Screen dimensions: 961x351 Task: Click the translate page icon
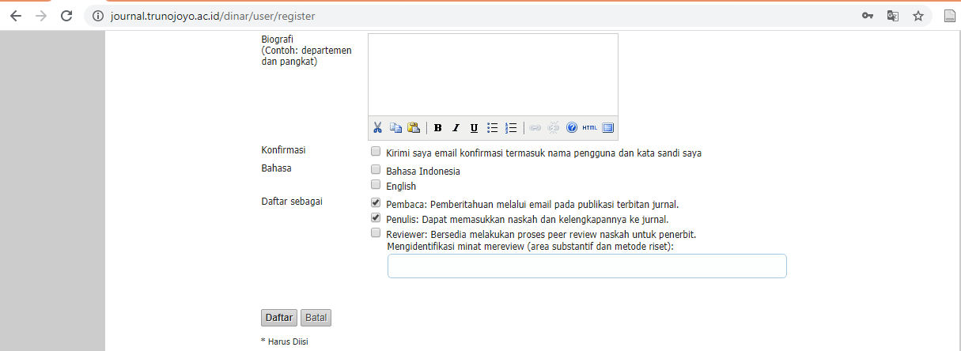(x=893, y=16)
